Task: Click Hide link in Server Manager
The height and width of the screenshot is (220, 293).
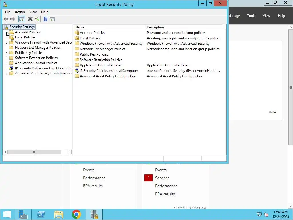Action: pyautogui.click(x=272, y=112)
